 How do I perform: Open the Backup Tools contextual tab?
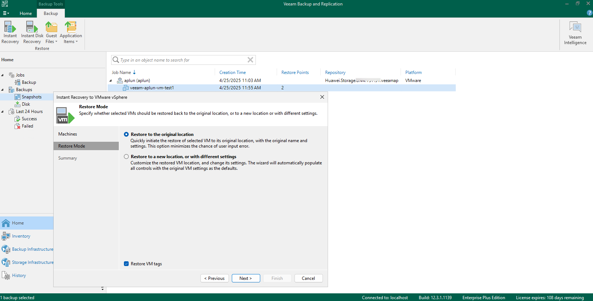pyautogui.click(x=51, y=4)
